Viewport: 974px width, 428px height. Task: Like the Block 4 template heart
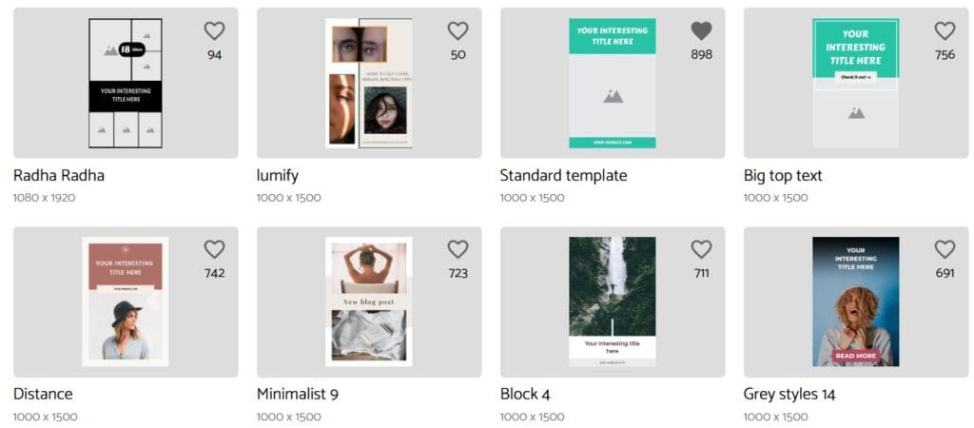point(701,250)
